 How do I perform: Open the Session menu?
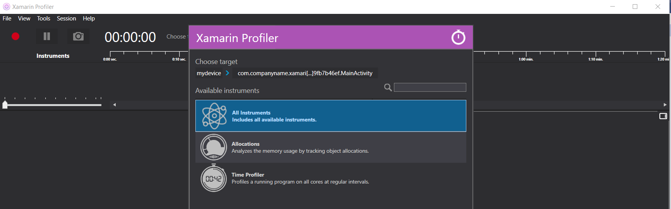pos(67,19)
